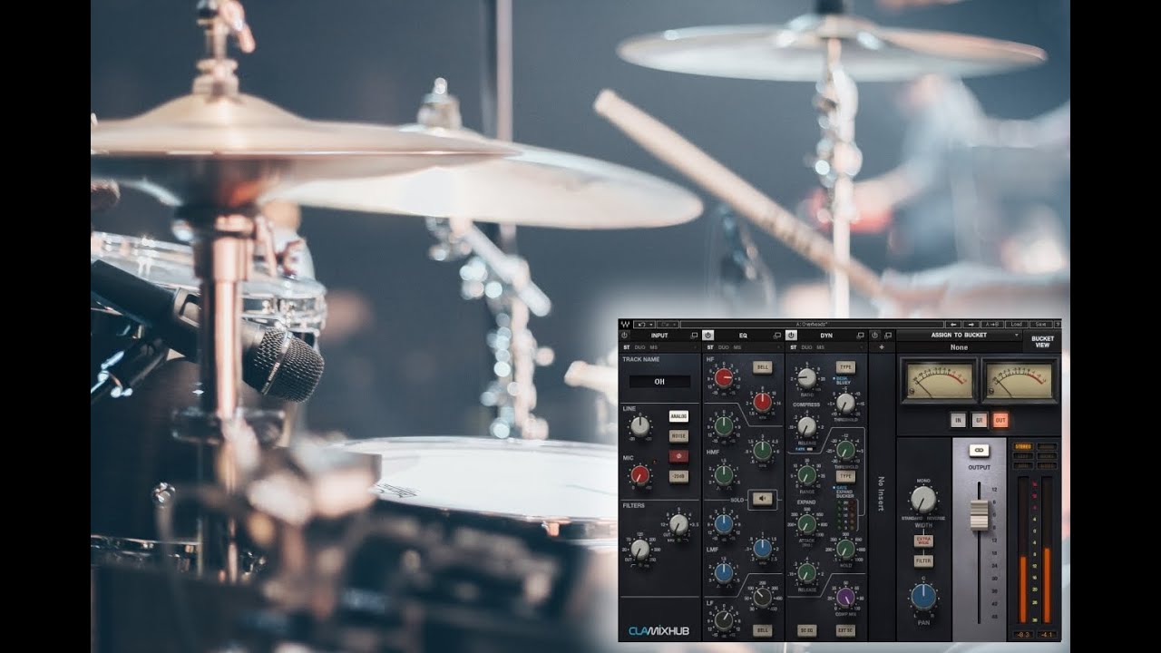Open the help question mark

[x=1057, y=324]
